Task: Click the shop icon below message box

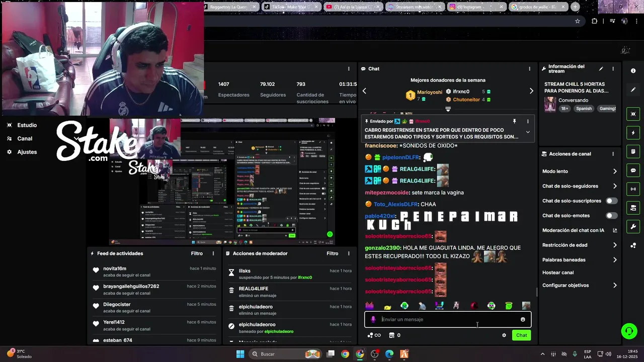Action: click(x=391, y=335)
